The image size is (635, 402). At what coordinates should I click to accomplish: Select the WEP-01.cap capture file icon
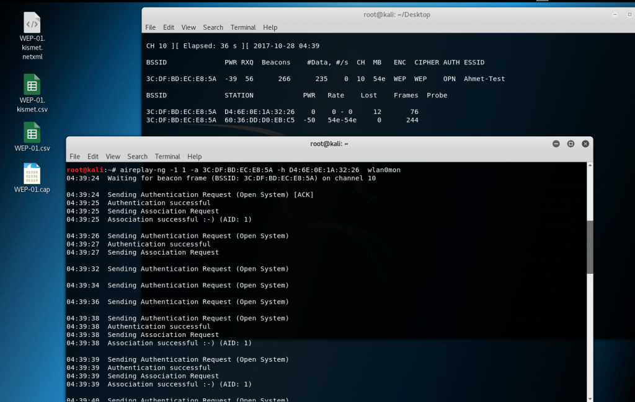[32, 174]
